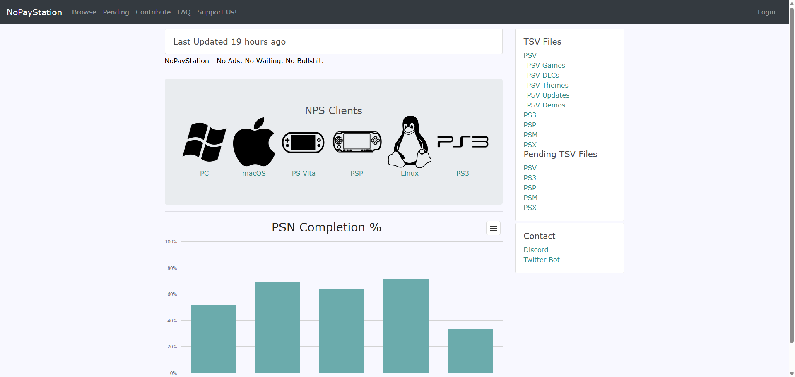
Task: Open the Browse menu item
Action: pos(84,12)
